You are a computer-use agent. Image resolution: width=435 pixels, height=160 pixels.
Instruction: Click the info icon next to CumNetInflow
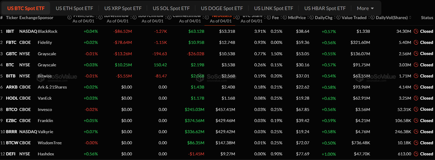pos(169,18)
